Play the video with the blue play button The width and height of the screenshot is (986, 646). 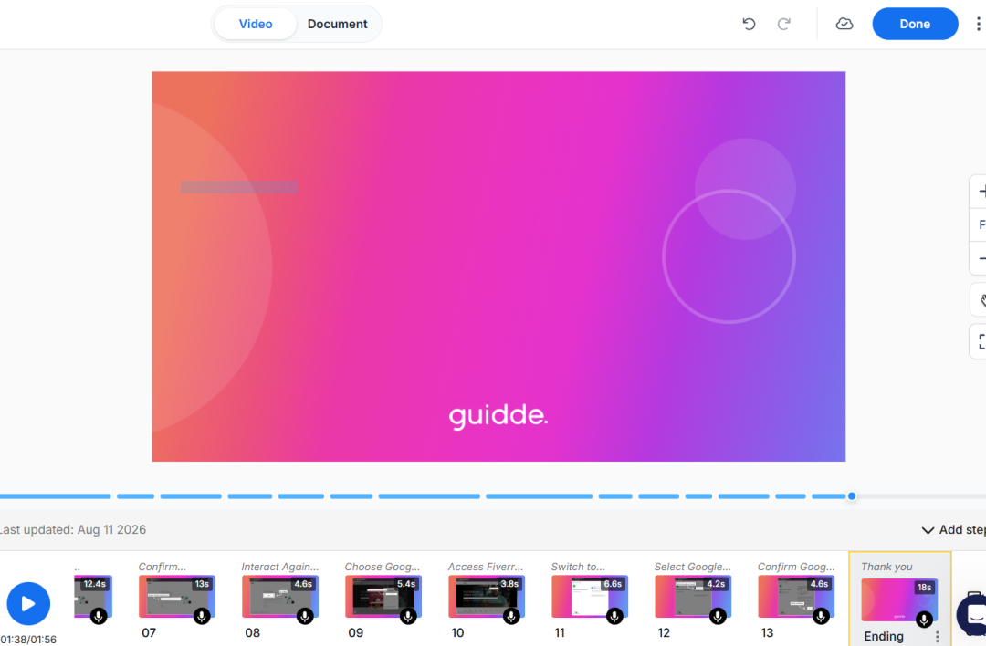(28, 603)
